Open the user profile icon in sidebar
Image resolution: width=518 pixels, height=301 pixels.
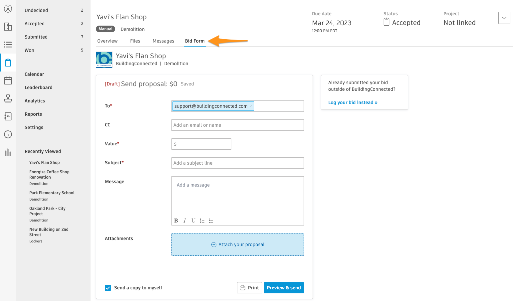click(x=8, y=9)
